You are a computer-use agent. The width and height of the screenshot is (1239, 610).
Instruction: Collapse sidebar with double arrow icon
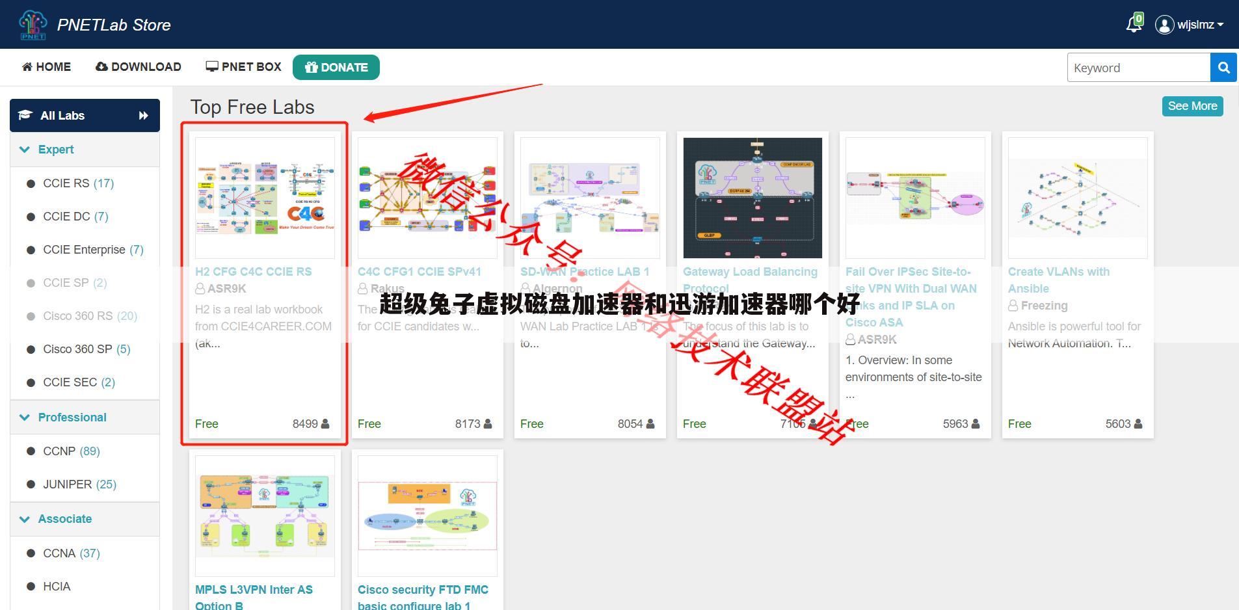click(x=144, y=116)
